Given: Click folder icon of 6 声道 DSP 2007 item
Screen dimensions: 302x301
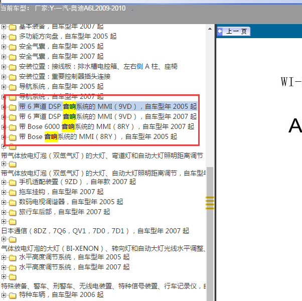Looking at the screenshot, I should [x=13, y=117].
